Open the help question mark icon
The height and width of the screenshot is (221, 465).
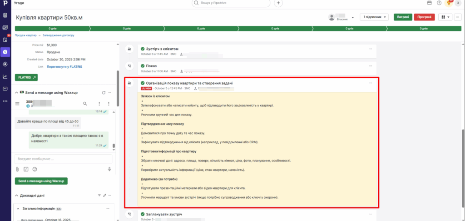pos(439,3)
